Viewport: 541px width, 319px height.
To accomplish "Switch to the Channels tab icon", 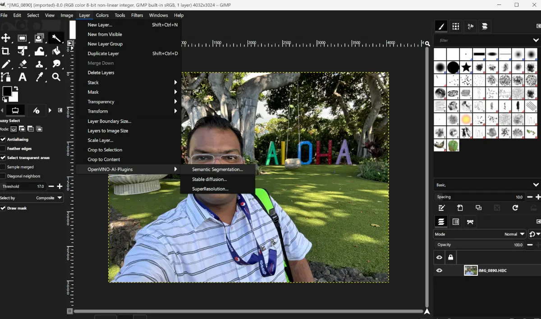I will [456, 222].
